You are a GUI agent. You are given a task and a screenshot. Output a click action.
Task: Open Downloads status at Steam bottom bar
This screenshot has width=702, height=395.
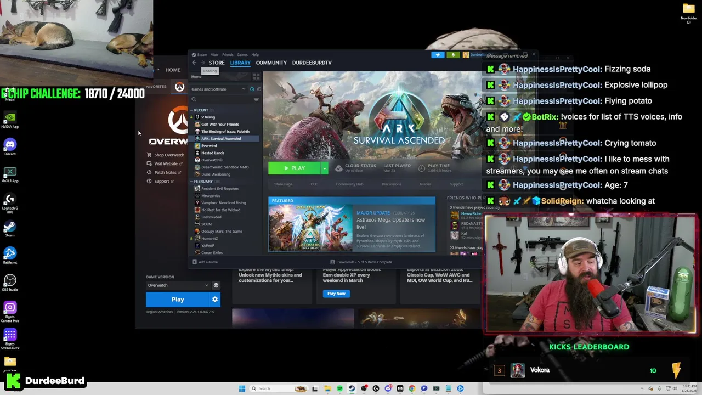click(x=361, y=262)
